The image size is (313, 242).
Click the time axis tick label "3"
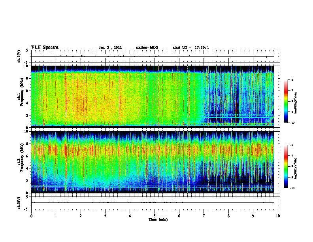(x=105, y=216)
